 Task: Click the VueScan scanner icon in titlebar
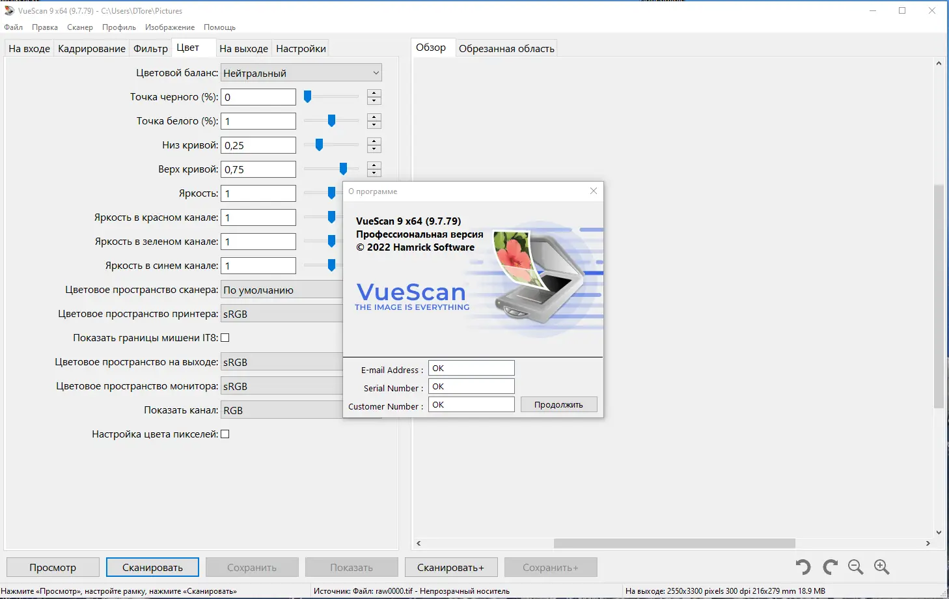pyautogui.click(x=8, y=10)
